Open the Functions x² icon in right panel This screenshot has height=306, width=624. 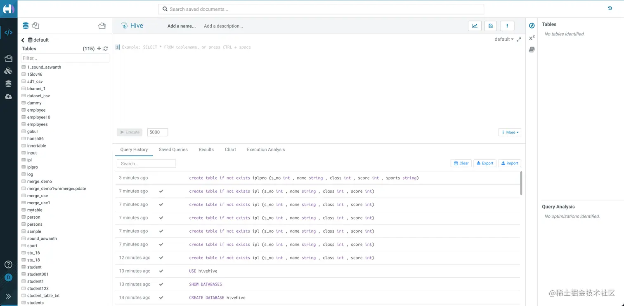[532, 37]
